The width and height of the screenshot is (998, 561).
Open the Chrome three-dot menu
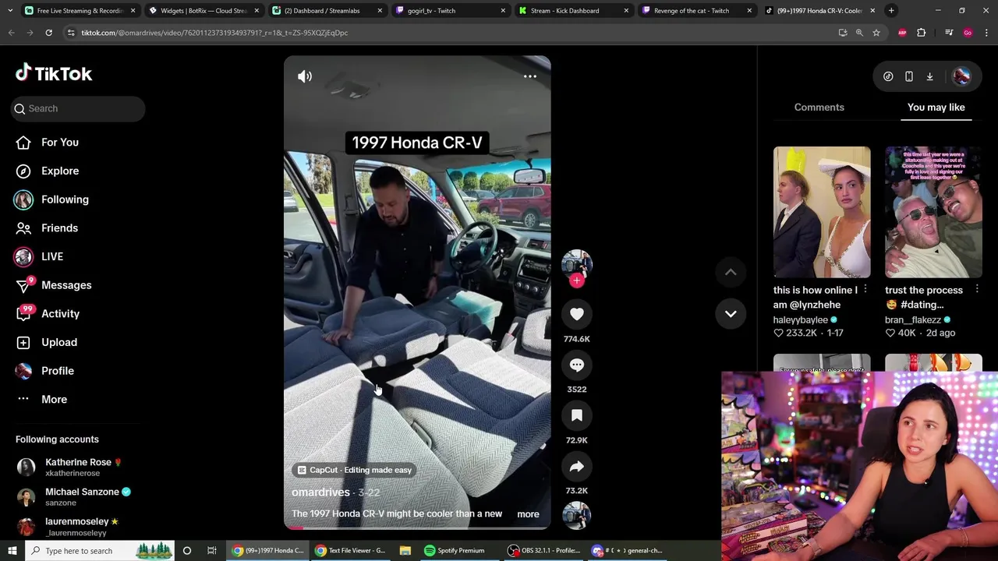coord(986,33)
